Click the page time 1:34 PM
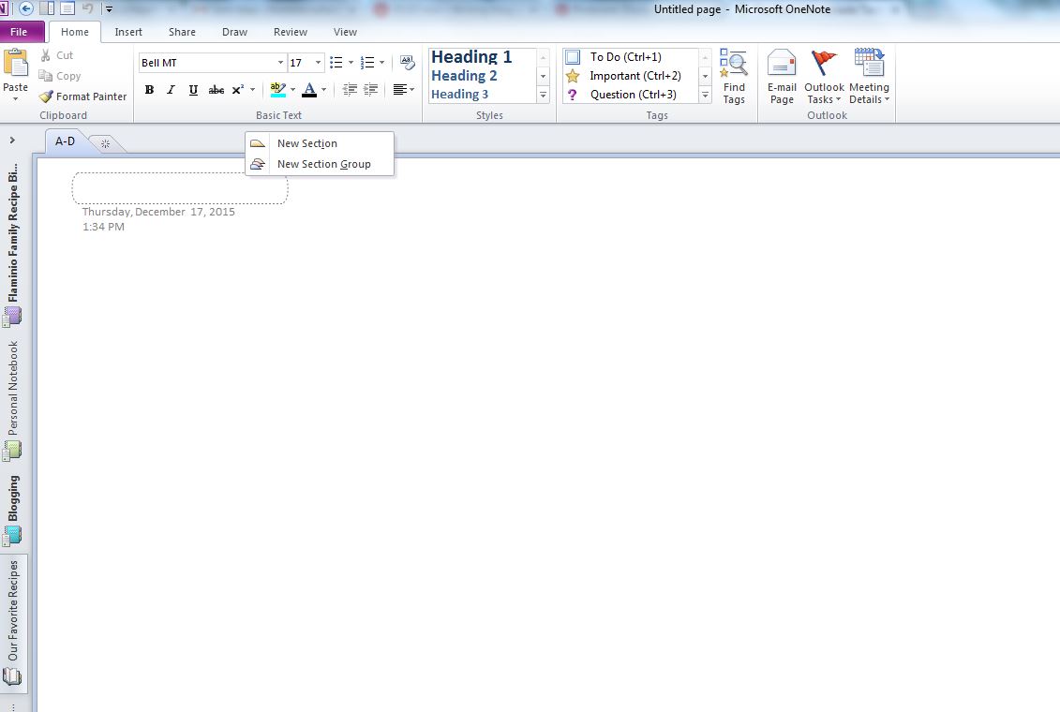The height and width of the screenshot is (712, 1060). click(103, 227)
